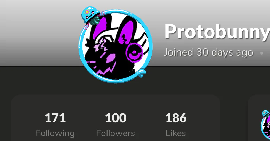
Task: Click the bunny's left purple ear in avatar
Action: (x=100, y=28)
